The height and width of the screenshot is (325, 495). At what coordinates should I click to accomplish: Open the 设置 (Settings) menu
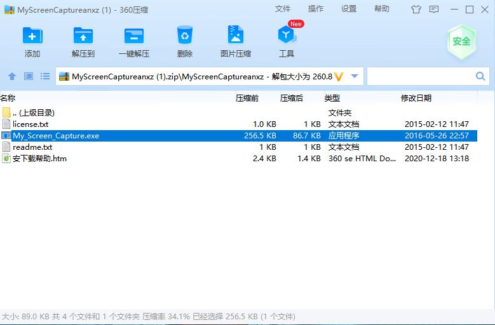349,9
